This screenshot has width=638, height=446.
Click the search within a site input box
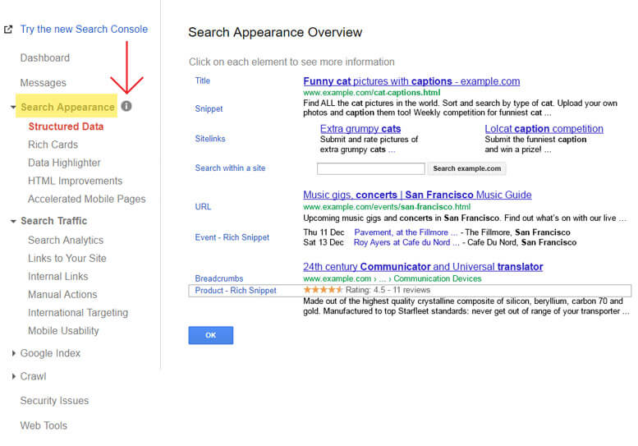371,168
